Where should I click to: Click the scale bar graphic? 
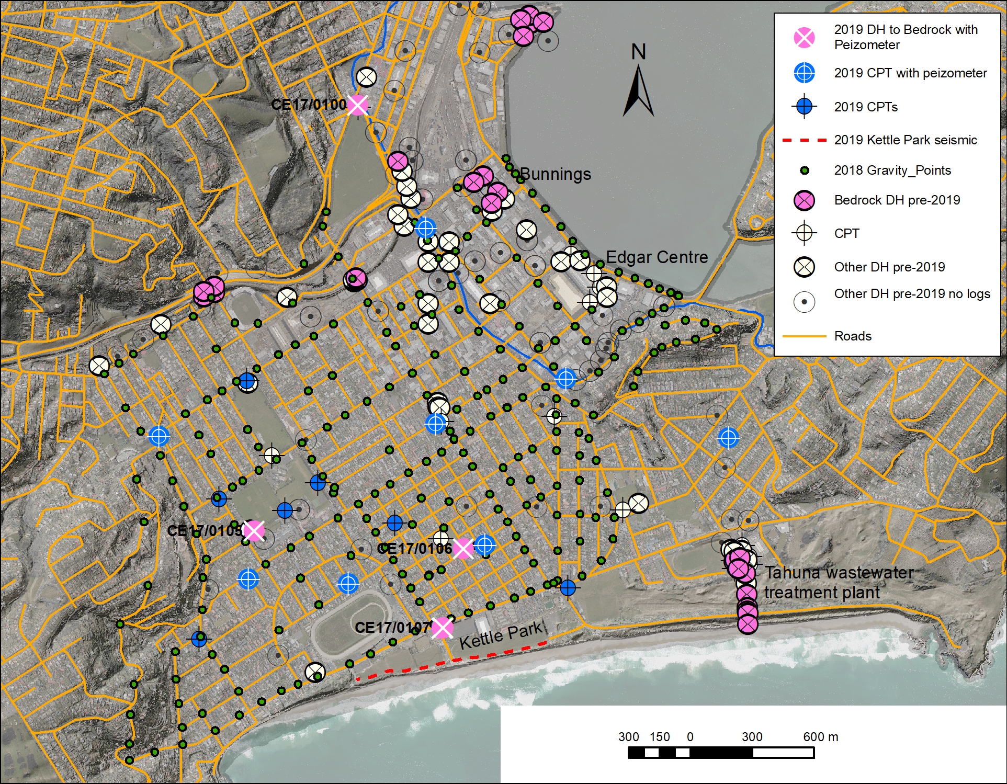tap(721, 753)
